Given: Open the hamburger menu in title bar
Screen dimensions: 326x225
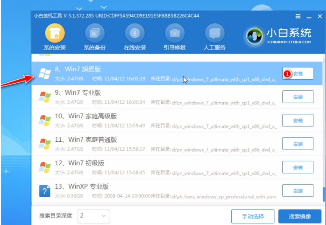Looking at the screenshot, I should pyautogui.click(x=298, y=16).
